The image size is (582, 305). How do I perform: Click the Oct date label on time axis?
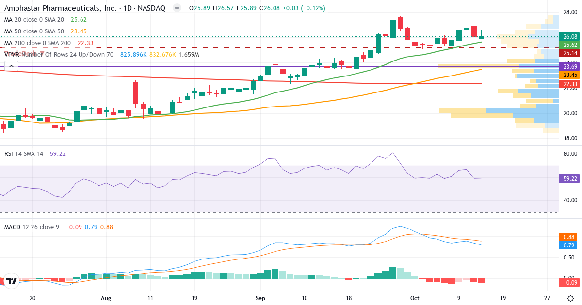coord(414,298)
